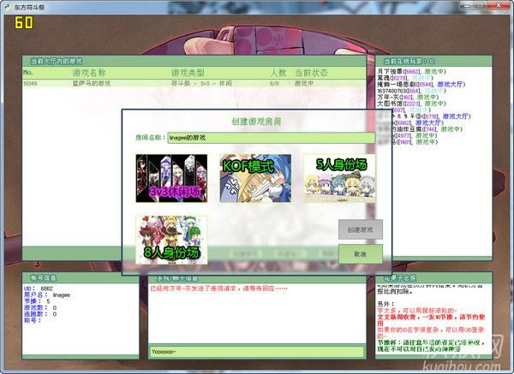The height and width of the screenshot is (374, 514).
Task: Select player 大图书馆 in online list
Action: (x=391, y=104)
